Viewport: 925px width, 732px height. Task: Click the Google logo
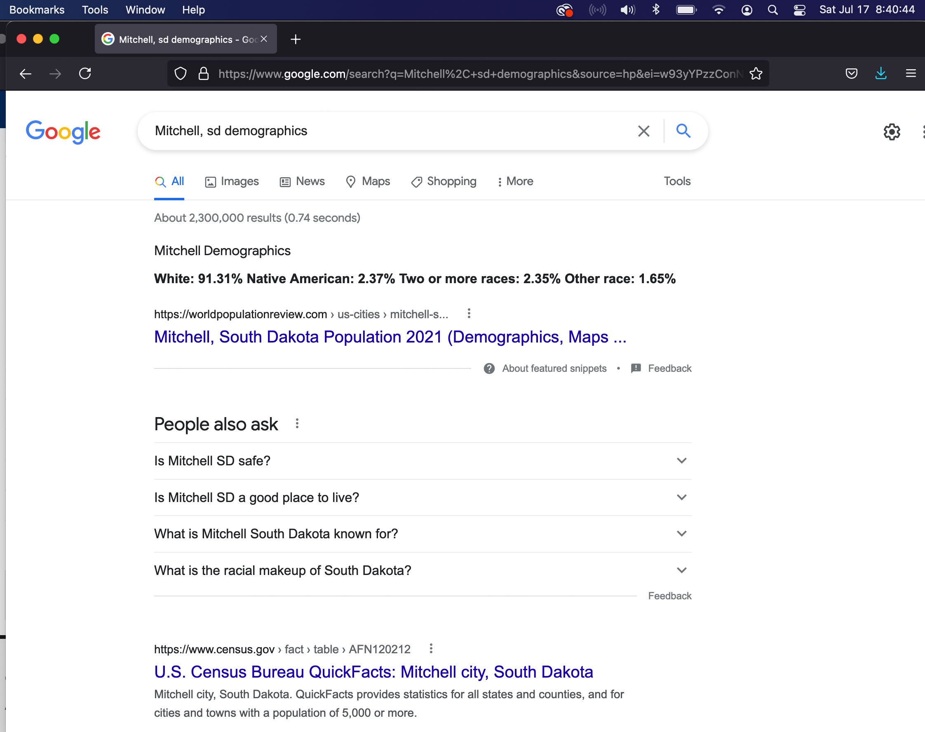coord(63,131)
